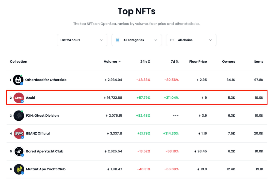Click the -48.33% 24h change value
Image resolution: width=274 pixels, height=180 pixels.
pyautogui.click(x=143, y=80)
